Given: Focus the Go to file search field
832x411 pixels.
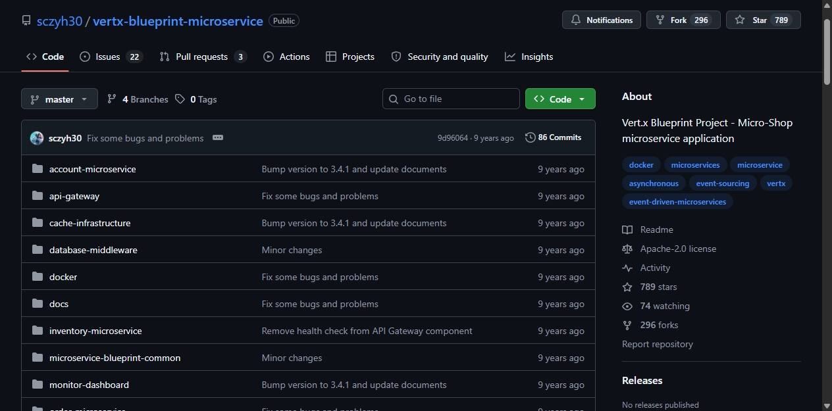Looking at the screenshot, I should [x=451, y=99].
